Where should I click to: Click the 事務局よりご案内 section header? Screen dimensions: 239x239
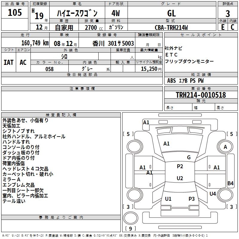[61, 217]
